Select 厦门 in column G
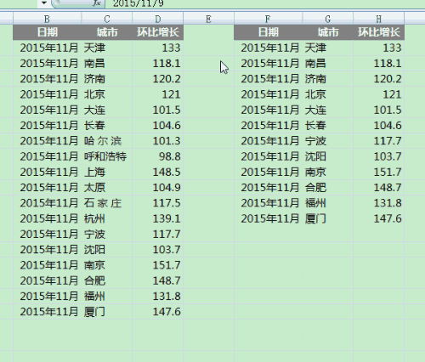This screenshot has height=362, width=425. click(328, 218)
